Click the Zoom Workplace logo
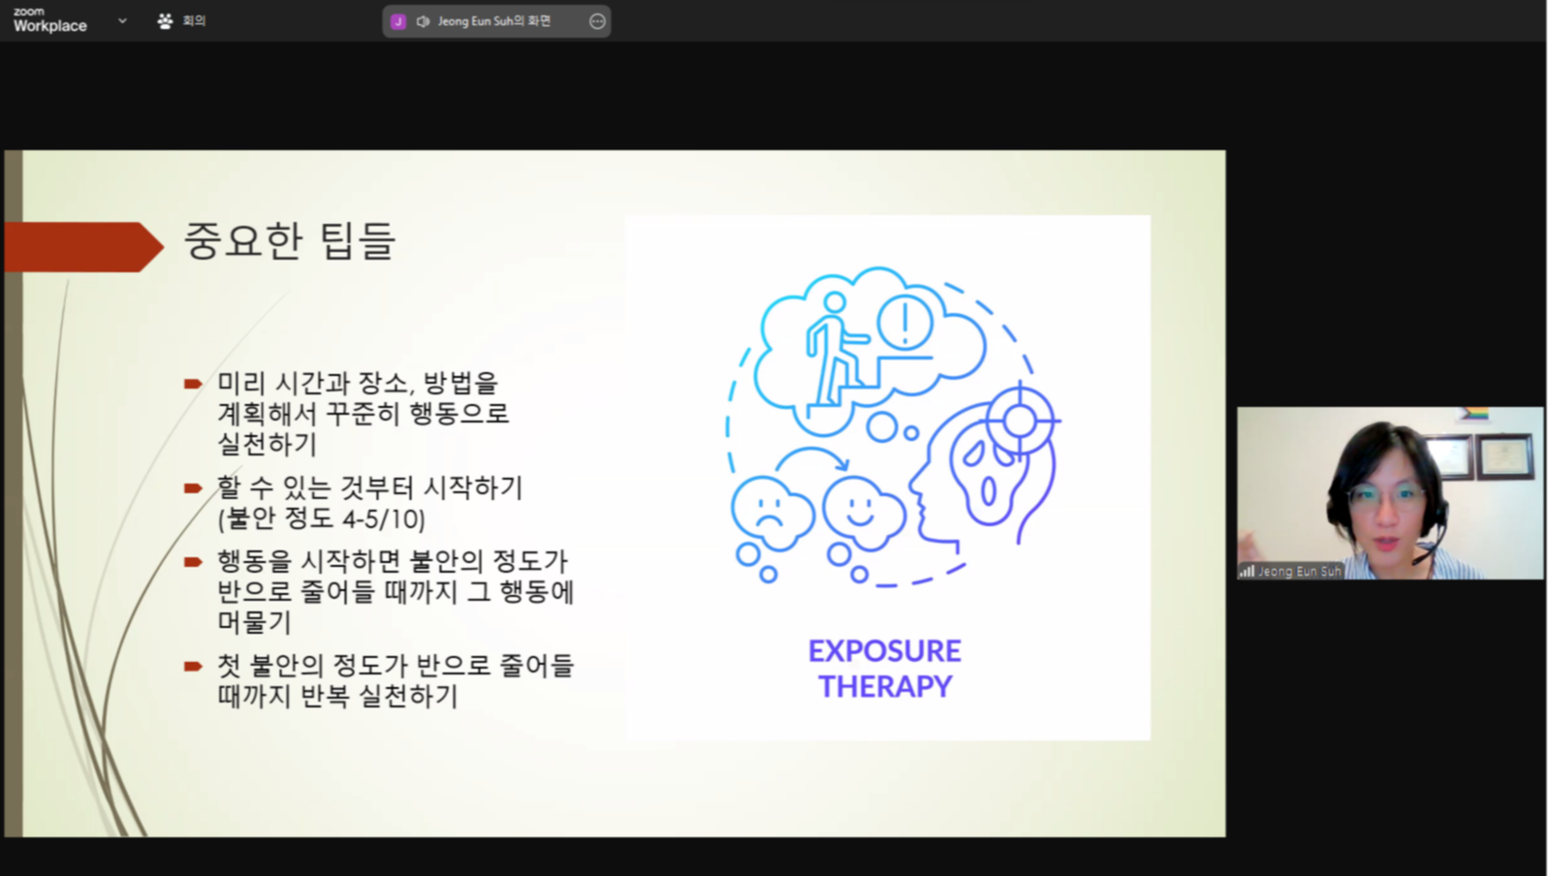 pos(50,20)
